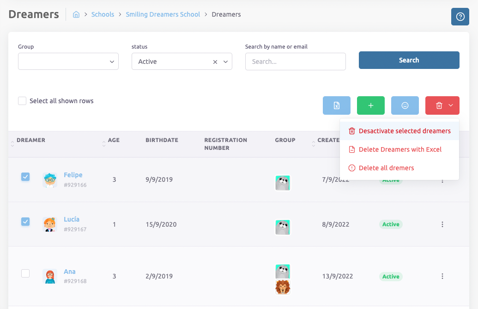478x309 pixels.
Task: Click the smiley face icon button
Action: tap(405, 105)
